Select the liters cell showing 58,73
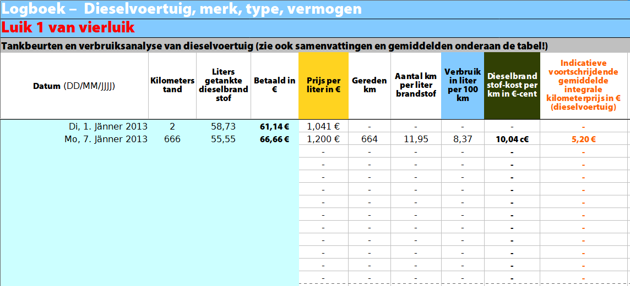The width and height of the screenshot is (630, 286). pyautogui.click(x=224, y=127)
